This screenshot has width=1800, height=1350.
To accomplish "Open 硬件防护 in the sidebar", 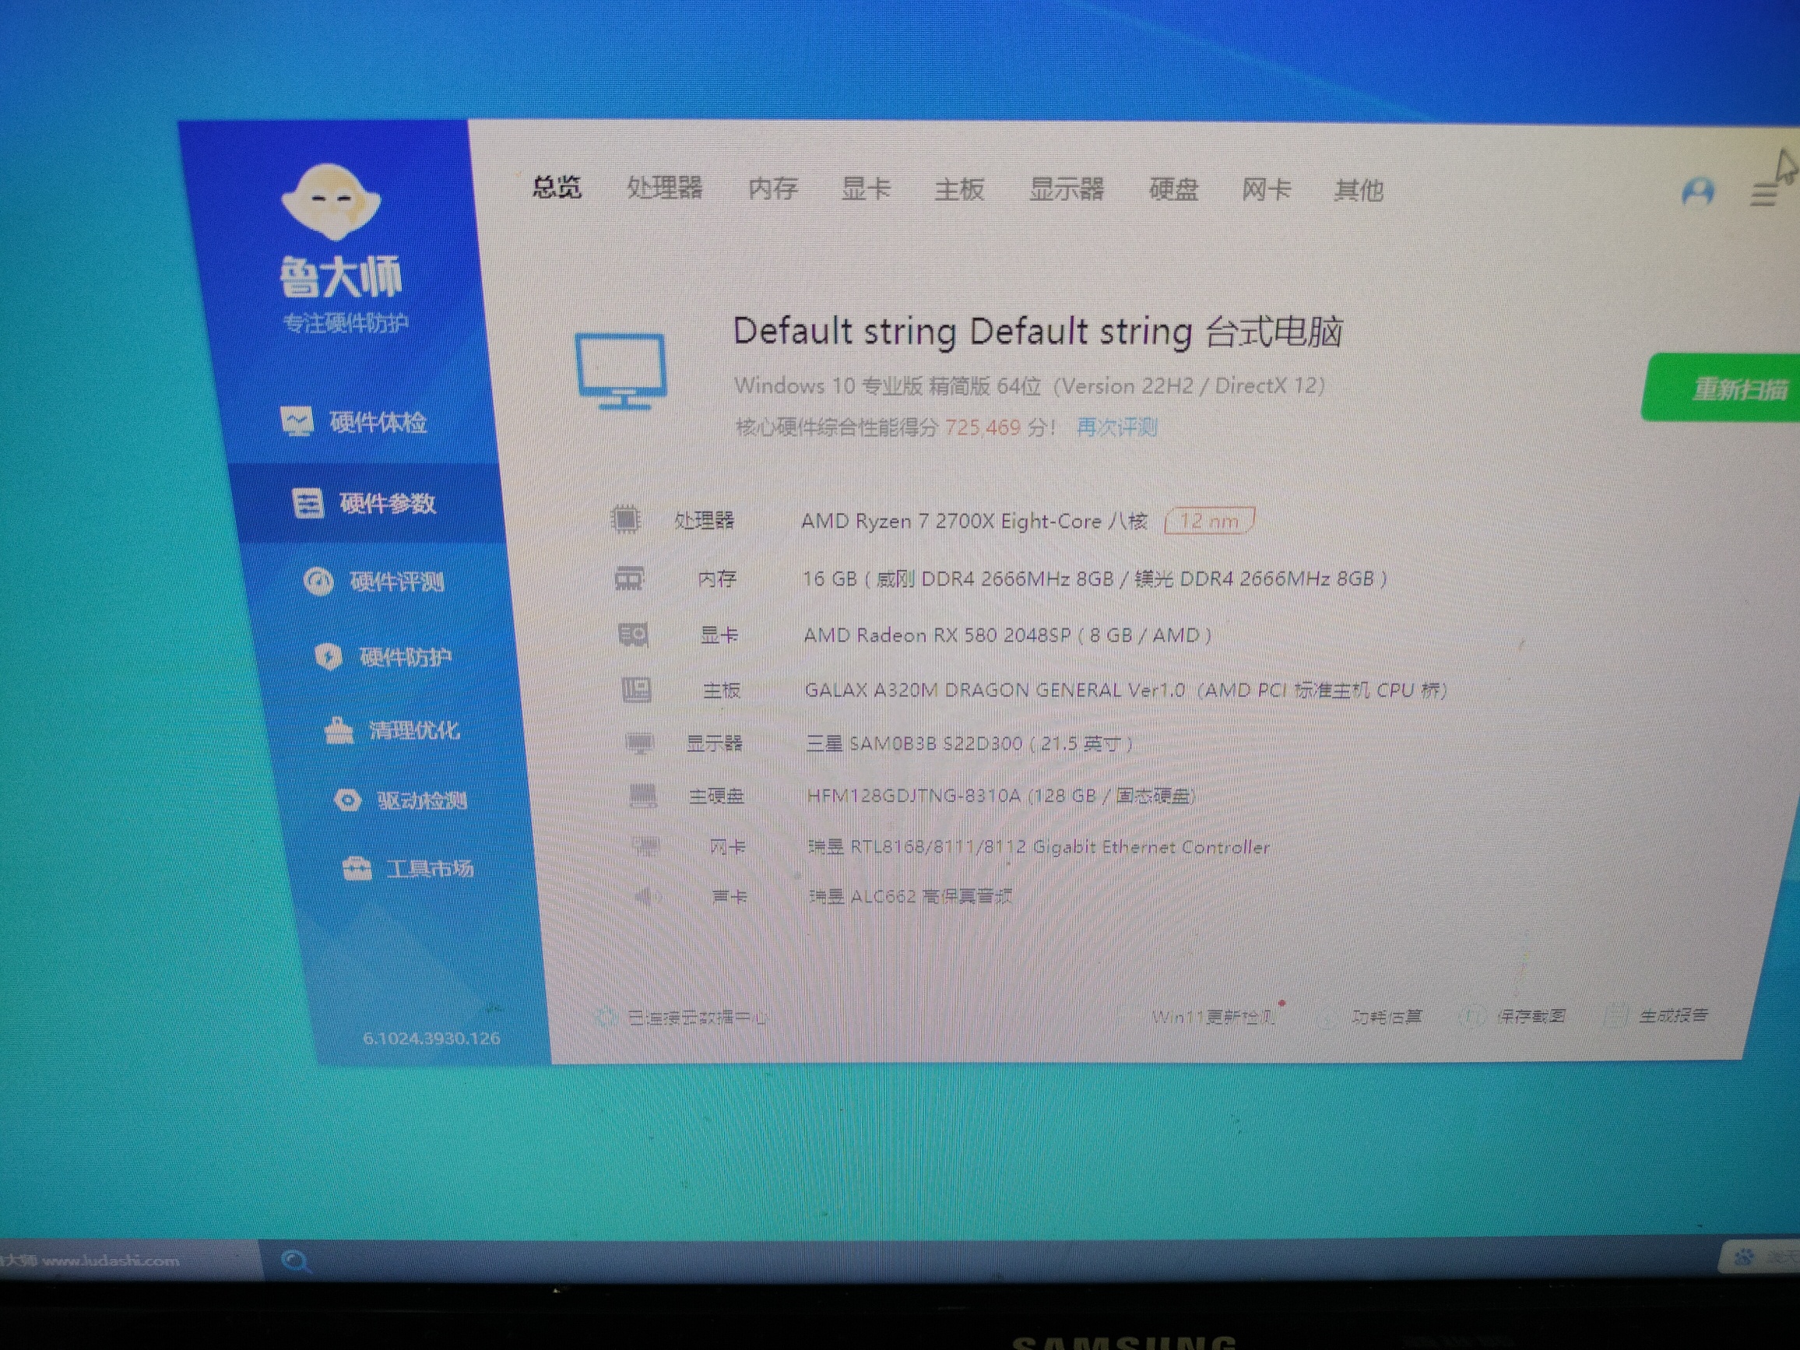I will pyautogui.click(x=383, y=656).
